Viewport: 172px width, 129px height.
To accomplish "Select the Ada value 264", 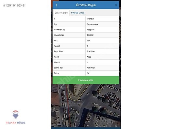I will point(102,41).
